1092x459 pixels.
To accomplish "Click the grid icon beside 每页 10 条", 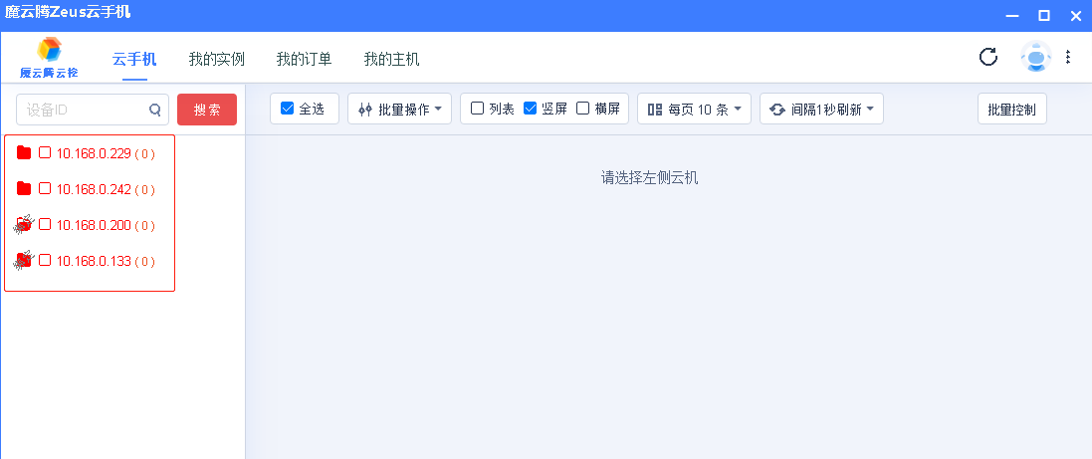I will coord(655,110).
